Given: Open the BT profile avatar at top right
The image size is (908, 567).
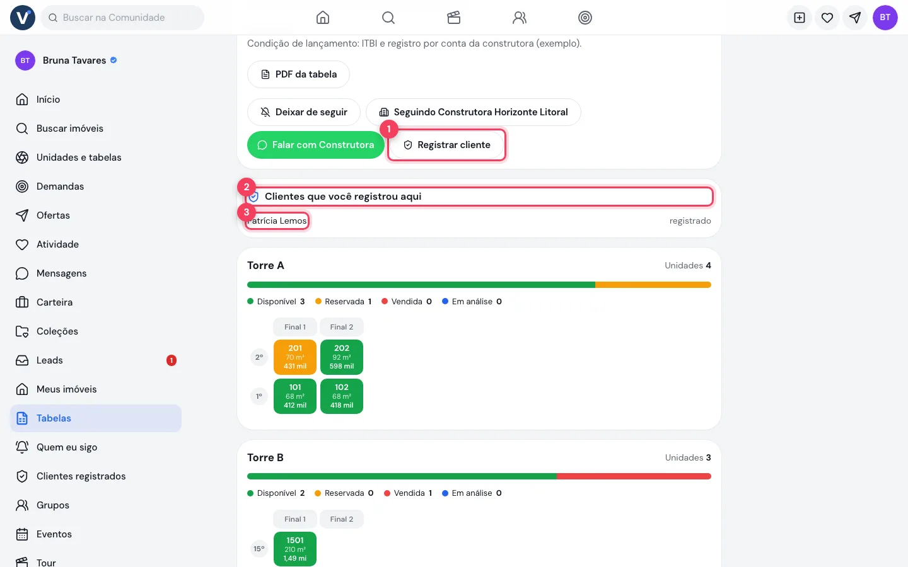Looking at the screenshot, I should [x=885, y=18].
